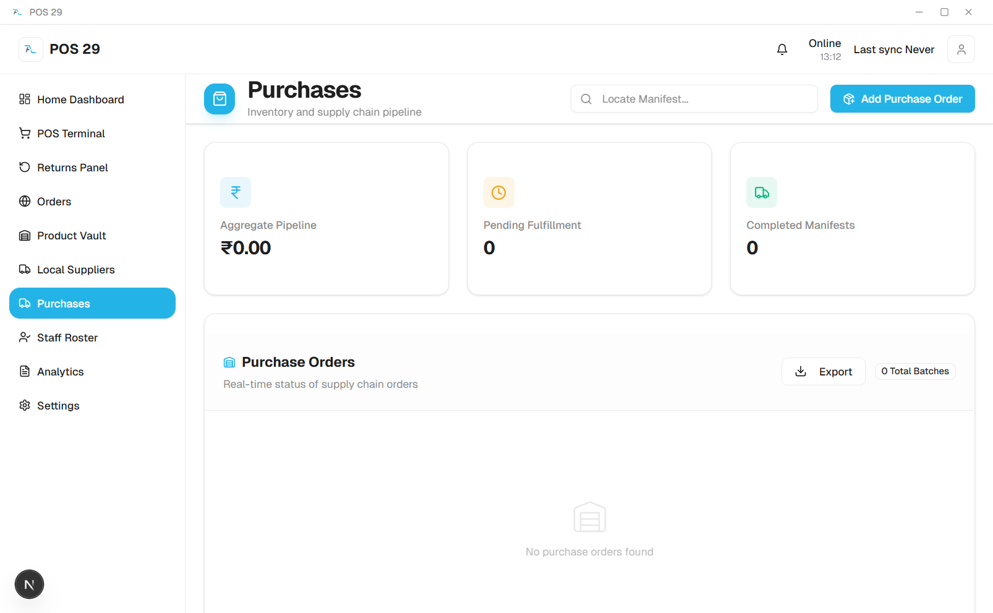Image resolution: width=993 pixels, height=613 pixels.
Task: Click the Completed Manifests label
Action: pyautogui.click(x=800, y=225)
